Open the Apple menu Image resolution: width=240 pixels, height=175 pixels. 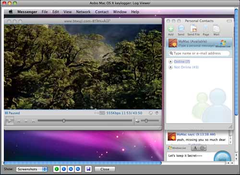tap(11, 12)
